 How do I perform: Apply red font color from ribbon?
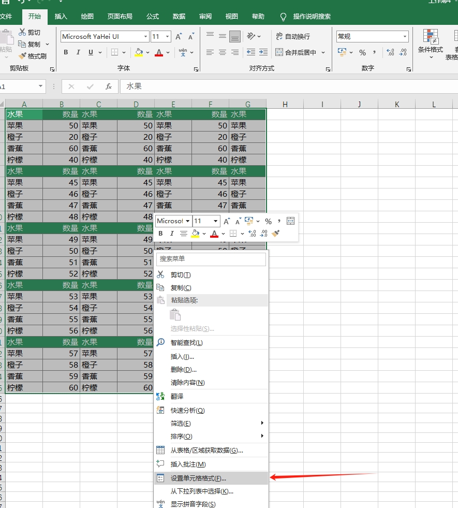point(158,52)
